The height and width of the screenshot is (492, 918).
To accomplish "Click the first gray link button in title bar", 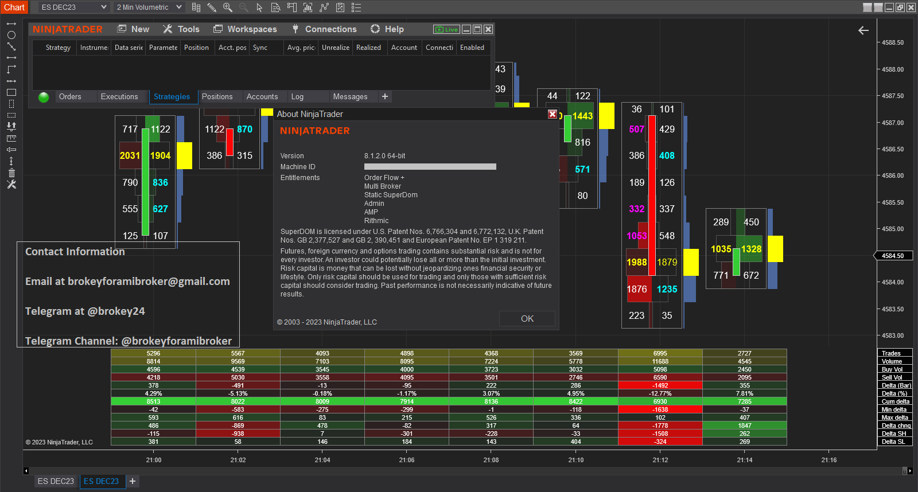I will point(868,7).
